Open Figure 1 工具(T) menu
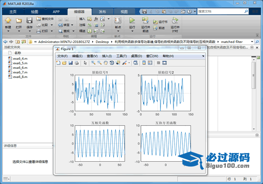Image resolution: width=263 pixels, height=184 pixels. click(x=121, y=56)
